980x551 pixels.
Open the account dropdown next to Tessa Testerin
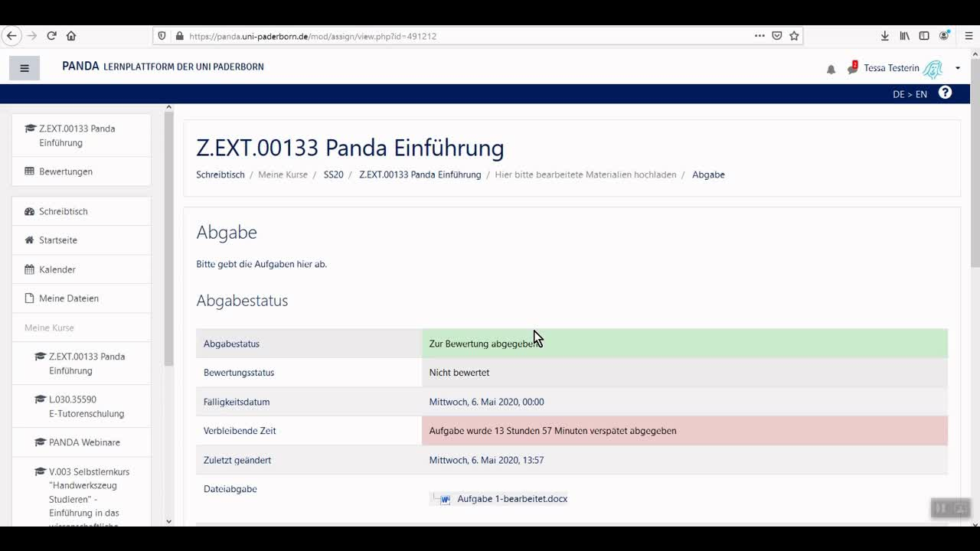[x=957, y=67]
